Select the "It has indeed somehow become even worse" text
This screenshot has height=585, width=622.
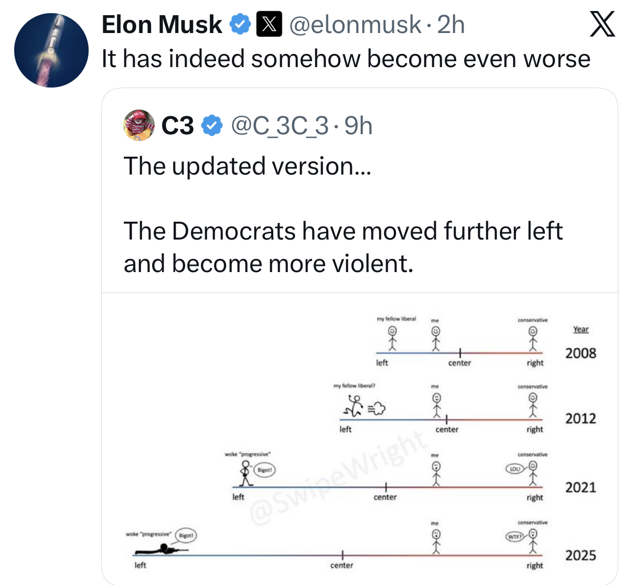pos(346,59)
